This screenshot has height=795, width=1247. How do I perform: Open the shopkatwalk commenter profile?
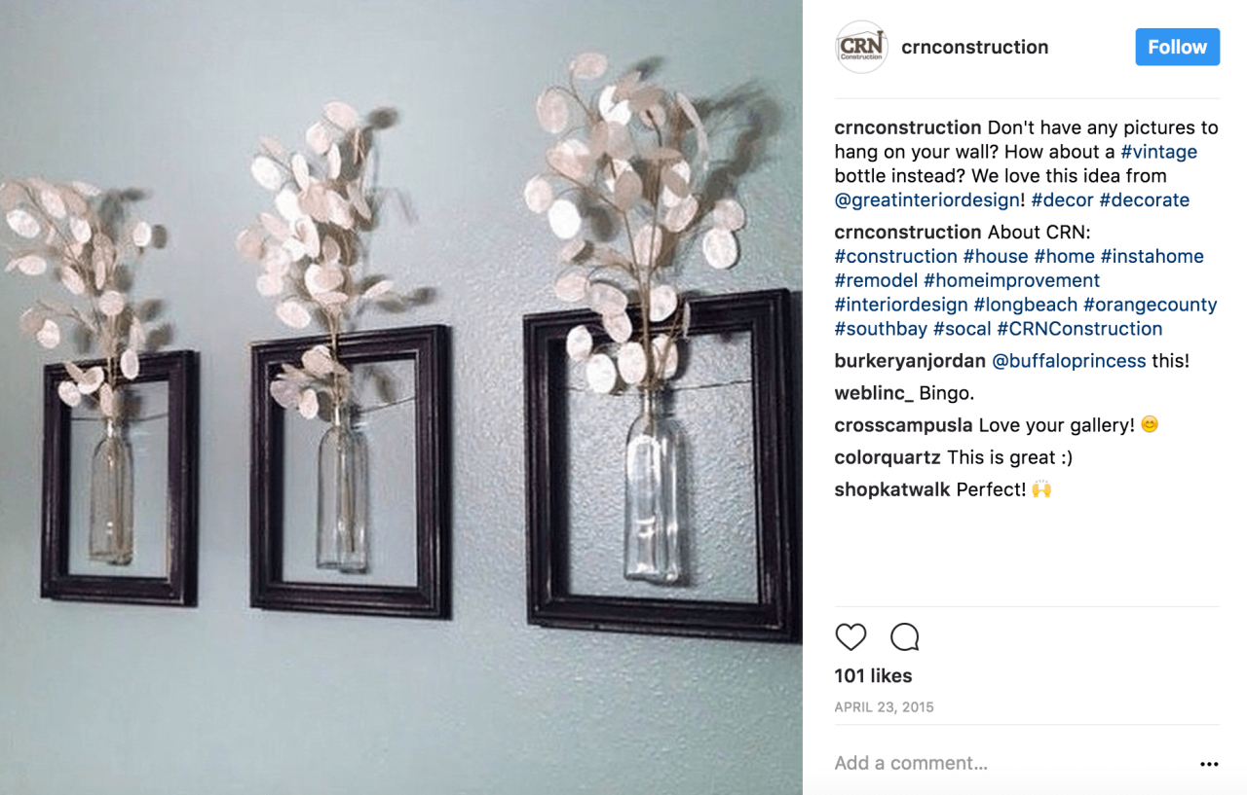(892, 489)
